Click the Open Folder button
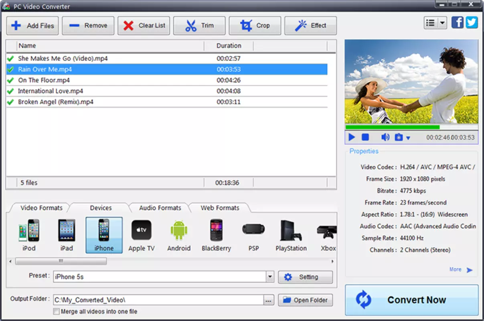The width and height of the screenshot is (484, 321). click(x=306, y=300)
